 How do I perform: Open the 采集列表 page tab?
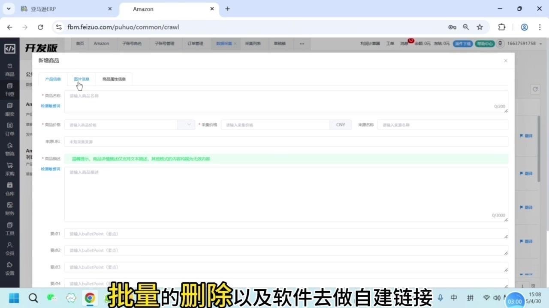click(253, 44)
